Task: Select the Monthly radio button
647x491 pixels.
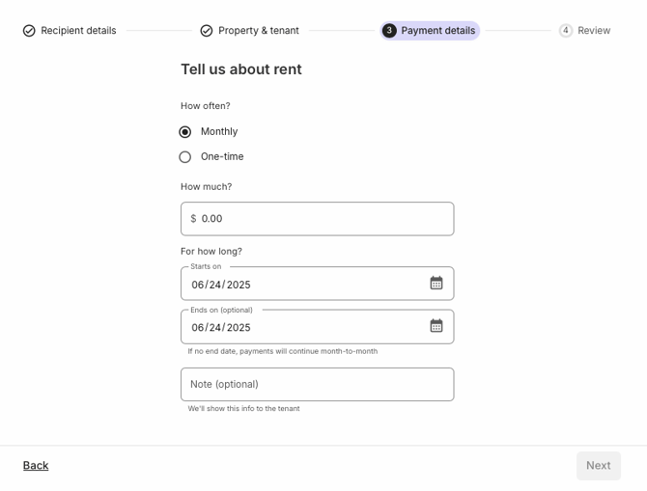Action: pyautogui.click(x=184, y=132)
